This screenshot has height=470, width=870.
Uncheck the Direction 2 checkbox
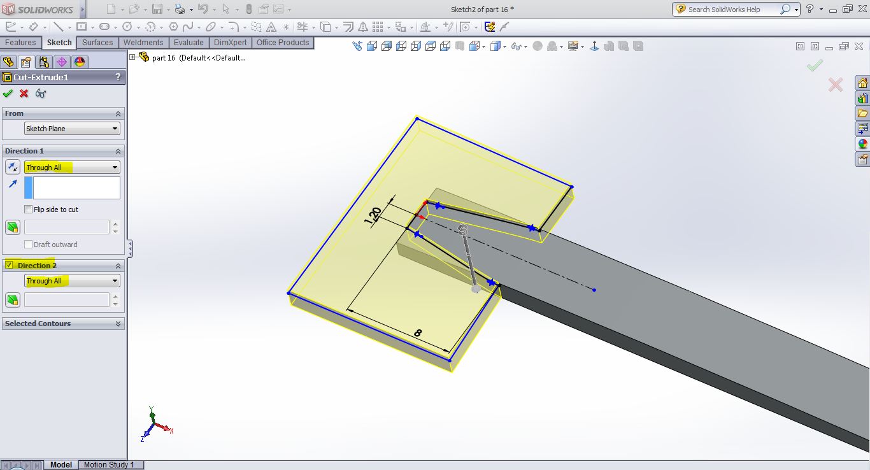(x=9, y=265)
